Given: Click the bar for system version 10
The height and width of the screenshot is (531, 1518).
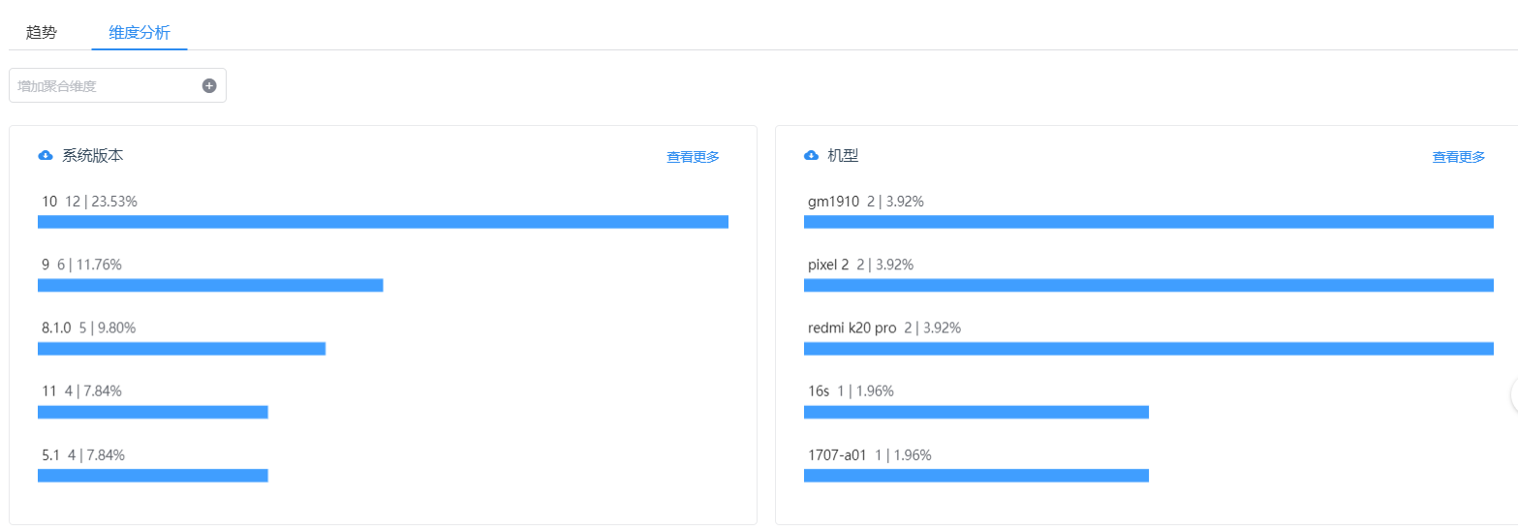Looking at the screenshot, I should [383, 222].
